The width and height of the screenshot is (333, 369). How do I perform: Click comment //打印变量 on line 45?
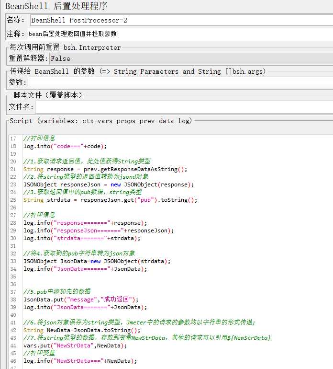coord(39,353)
